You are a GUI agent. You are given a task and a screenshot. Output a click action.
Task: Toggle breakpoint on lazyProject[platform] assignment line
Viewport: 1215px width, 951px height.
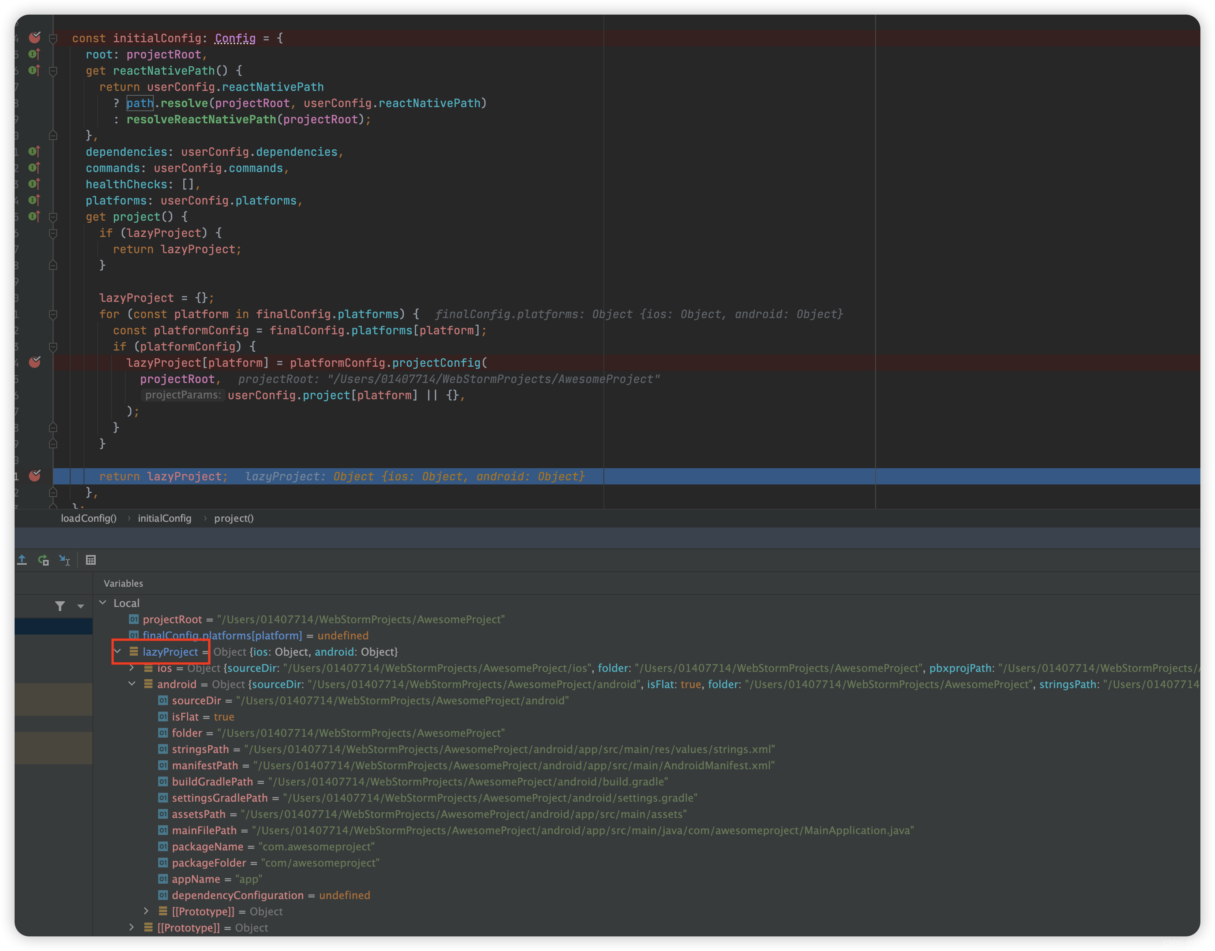pyautogui.click(x=34, y=362)
